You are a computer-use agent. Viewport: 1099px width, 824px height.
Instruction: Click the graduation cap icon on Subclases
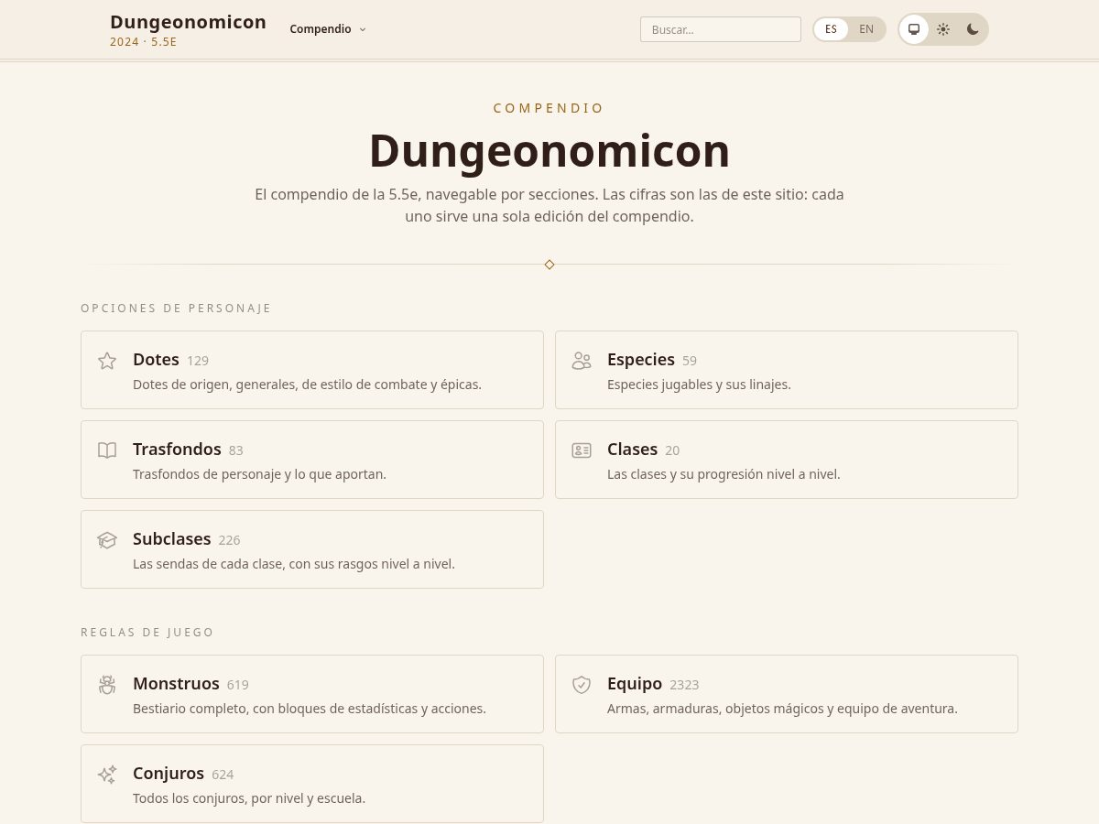tap(107, 540)
